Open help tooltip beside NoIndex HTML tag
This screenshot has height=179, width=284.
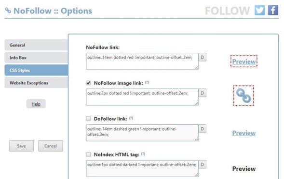tap(143, 154)
